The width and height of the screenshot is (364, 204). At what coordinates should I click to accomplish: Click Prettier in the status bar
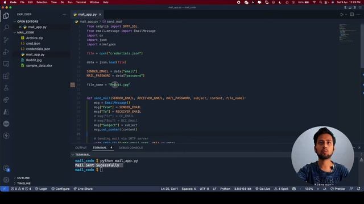338,189
